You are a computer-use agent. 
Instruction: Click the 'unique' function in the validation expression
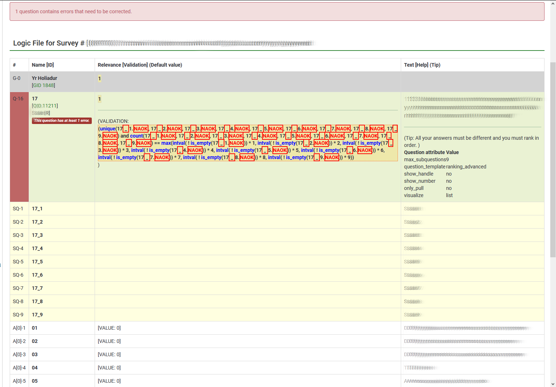point(108,129)
